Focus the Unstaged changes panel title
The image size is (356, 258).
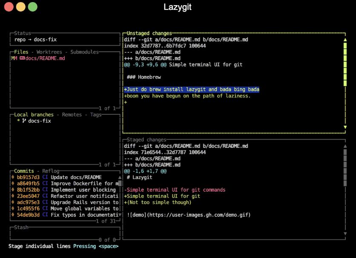tap(149, 33)
